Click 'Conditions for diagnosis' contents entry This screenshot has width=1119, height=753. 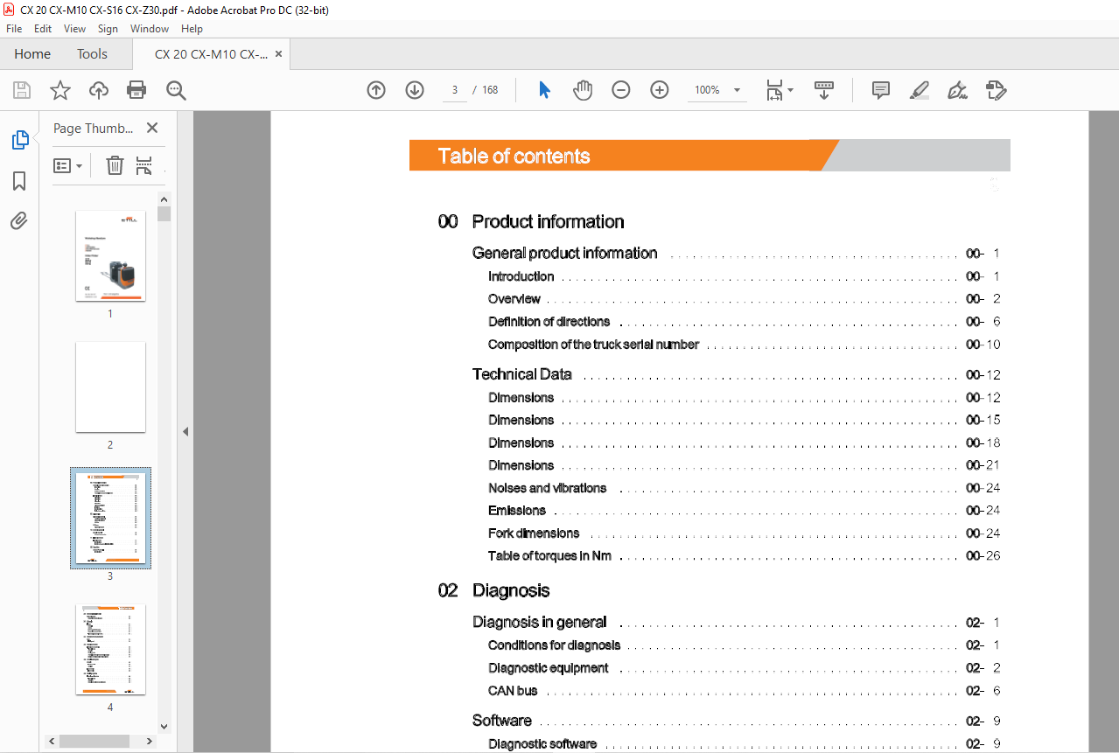click(x=554, y=645)
